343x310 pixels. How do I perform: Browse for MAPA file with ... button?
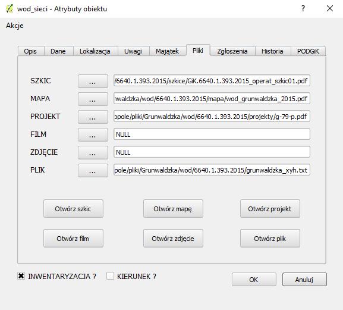pos(93,99)
